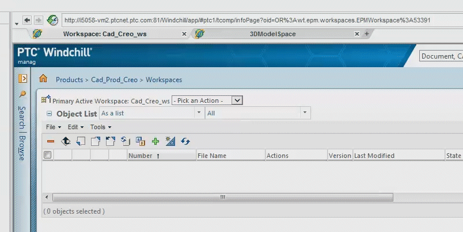This screenshot has width=463, height=232.
Task: Click the Windchill icon on 3DModelSpace tab
Action: [200, 34]
